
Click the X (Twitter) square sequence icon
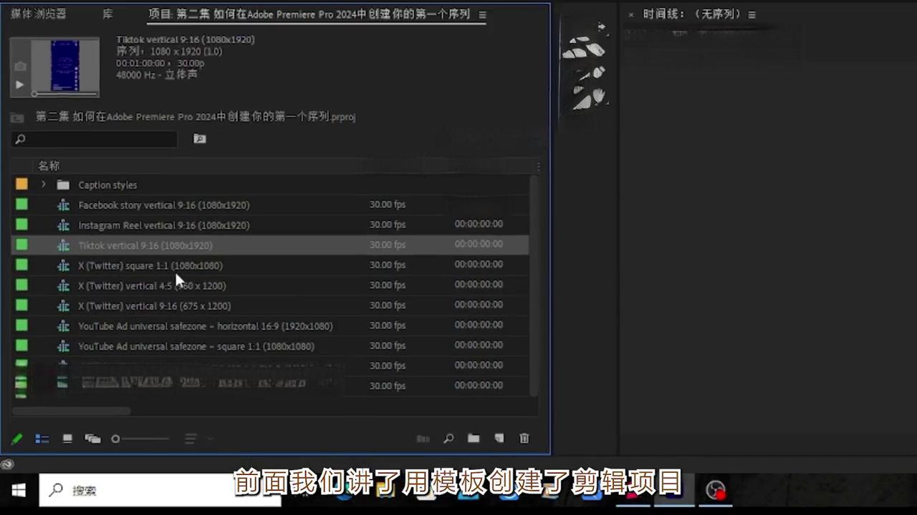[x=63, y=265]
